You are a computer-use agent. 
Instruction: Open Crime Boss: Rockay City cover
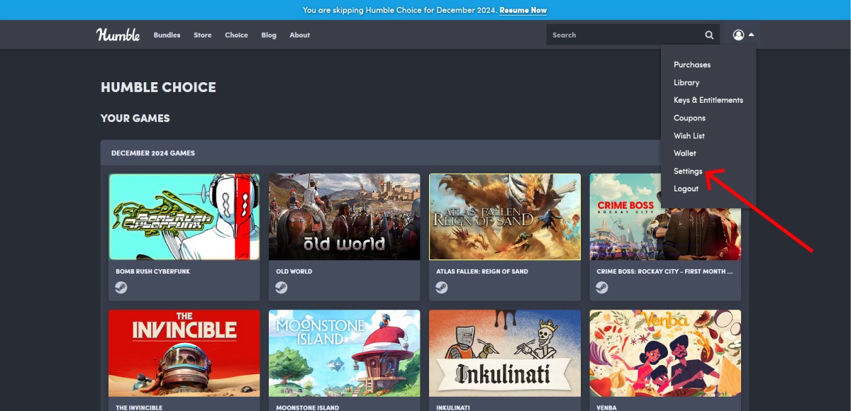tap(665, 217)
